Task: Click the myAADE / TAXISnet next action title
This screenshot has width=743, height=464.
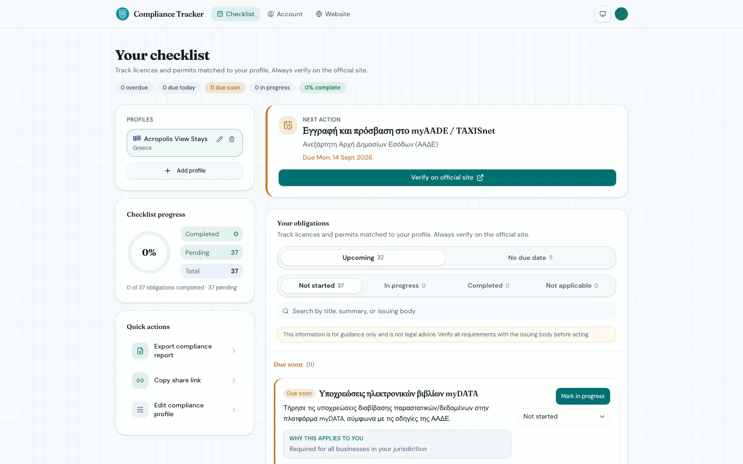Action: click(x=399, y=131)
